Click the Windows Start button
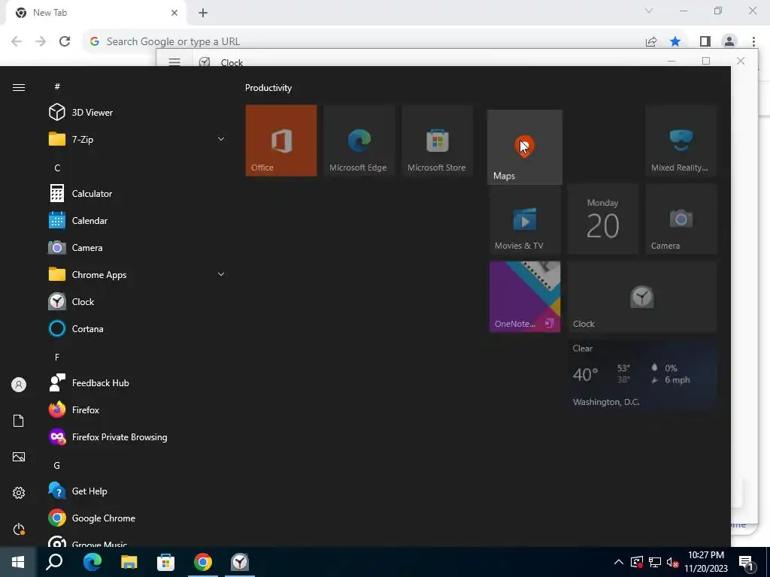This screenshot has height=577, width=770. 18,562
